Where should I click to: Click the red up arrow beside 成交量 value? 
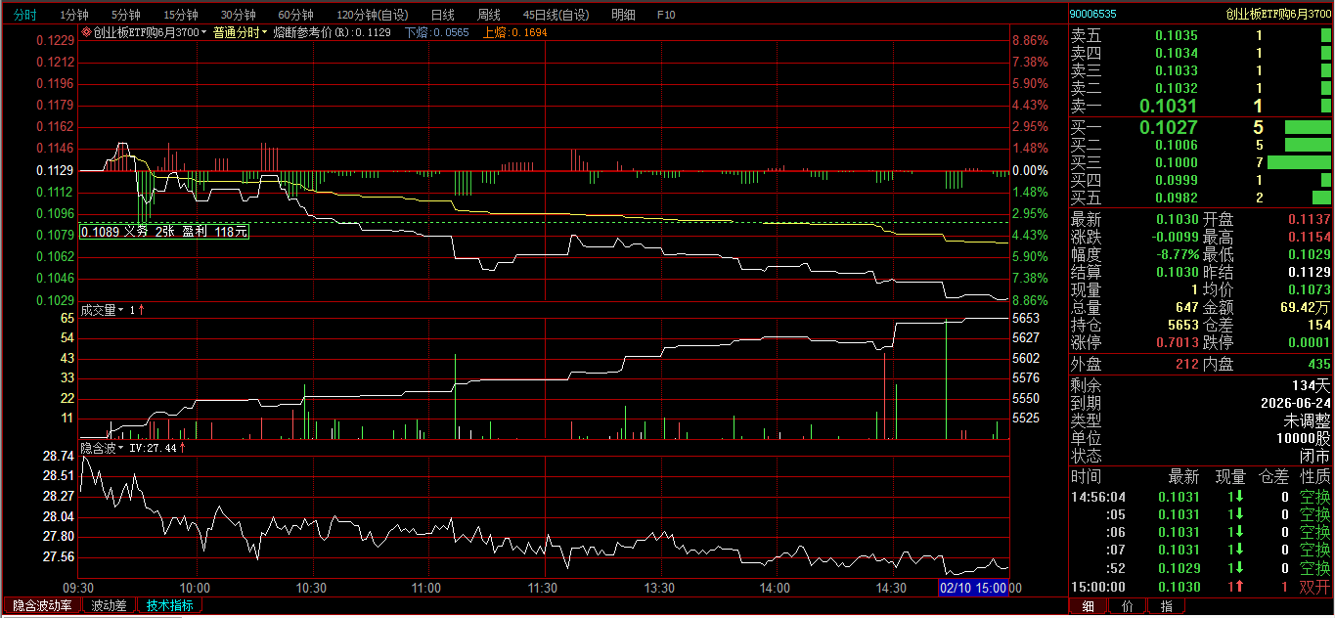[x=141, y=310]
